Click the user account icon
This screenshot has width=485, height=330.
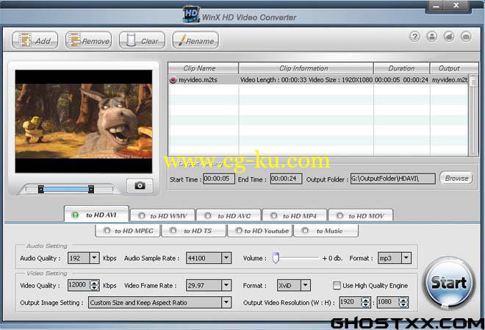coord(432,37)
